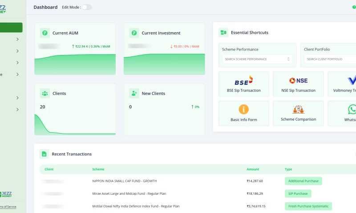
Task: Open the Basic Info Form icon
Action: click(x=243, y=109)
